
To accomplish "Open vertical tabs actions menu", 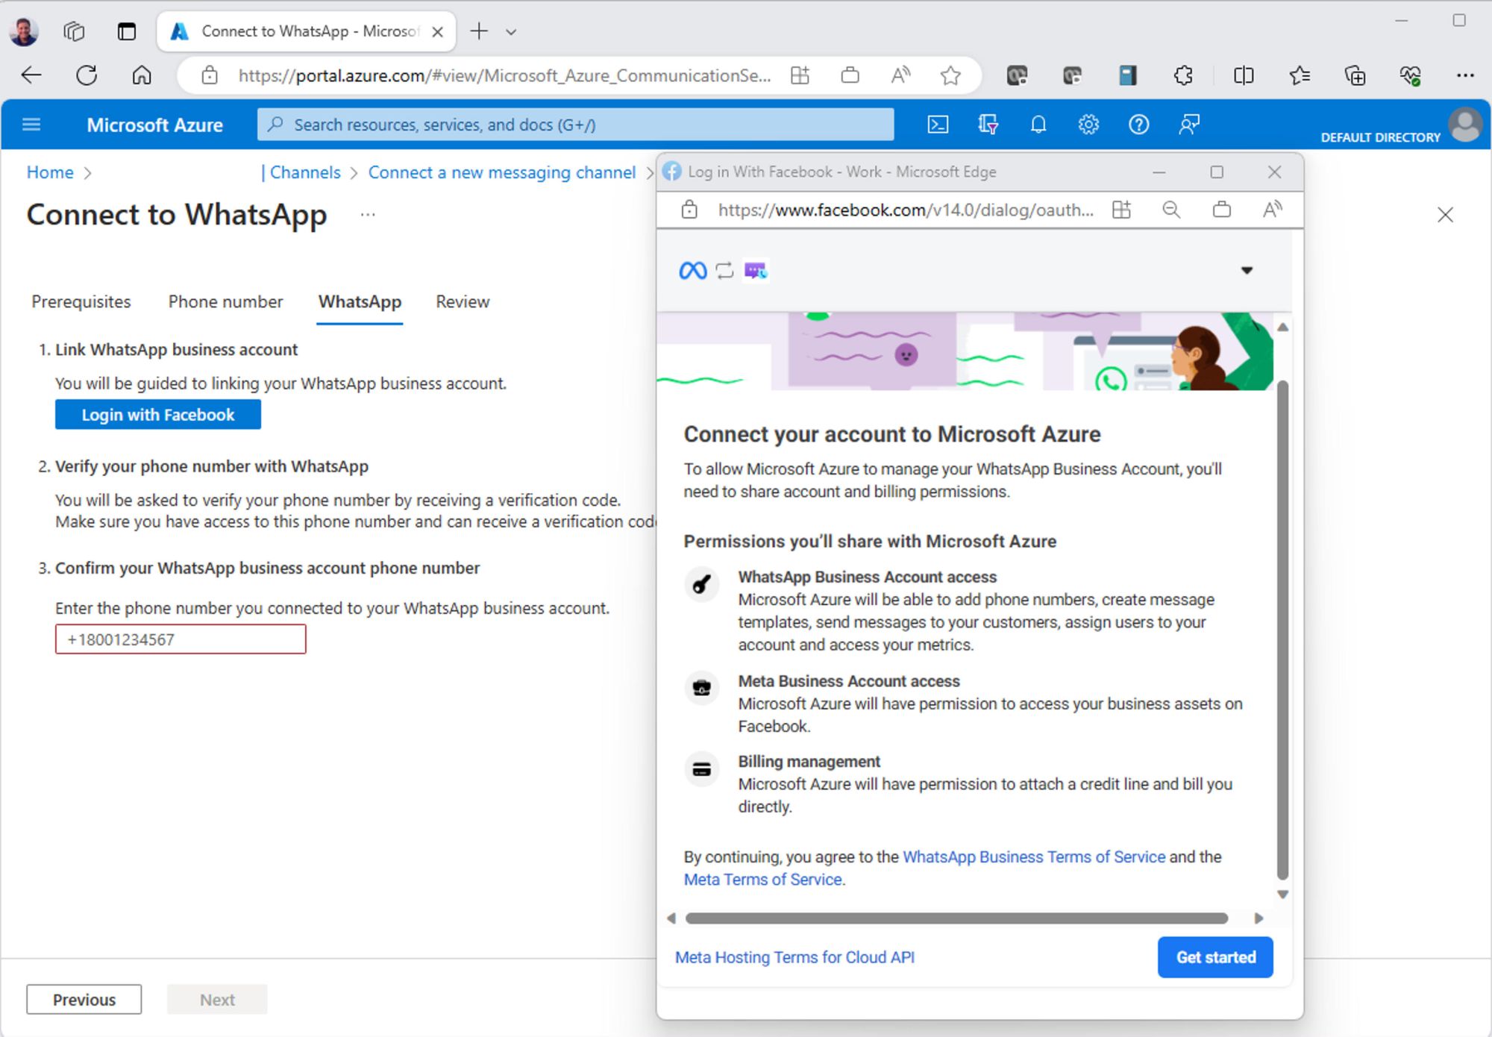I will click(127, 31).
